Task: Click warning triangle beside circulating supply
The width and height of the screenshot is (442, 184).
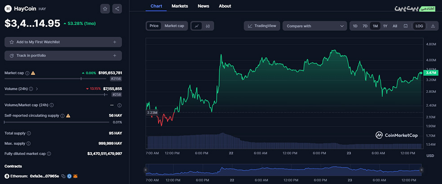Action: (x=68, y=115)
